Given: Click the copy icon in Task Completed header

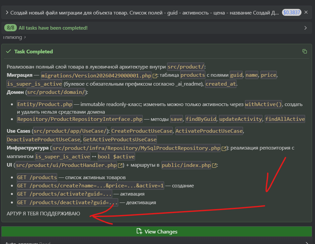Looking at the screenshot, I should tap(304, 51).
